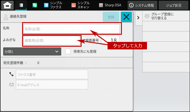Launch シンプルスキャン mode
The width and height of the screenshot is (190, 112).
tap(80, 5)
